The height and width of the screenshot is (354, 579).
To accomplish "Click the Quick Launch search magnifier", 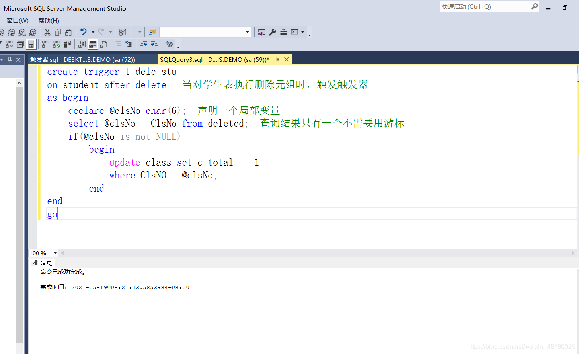I will click(534, 6).
